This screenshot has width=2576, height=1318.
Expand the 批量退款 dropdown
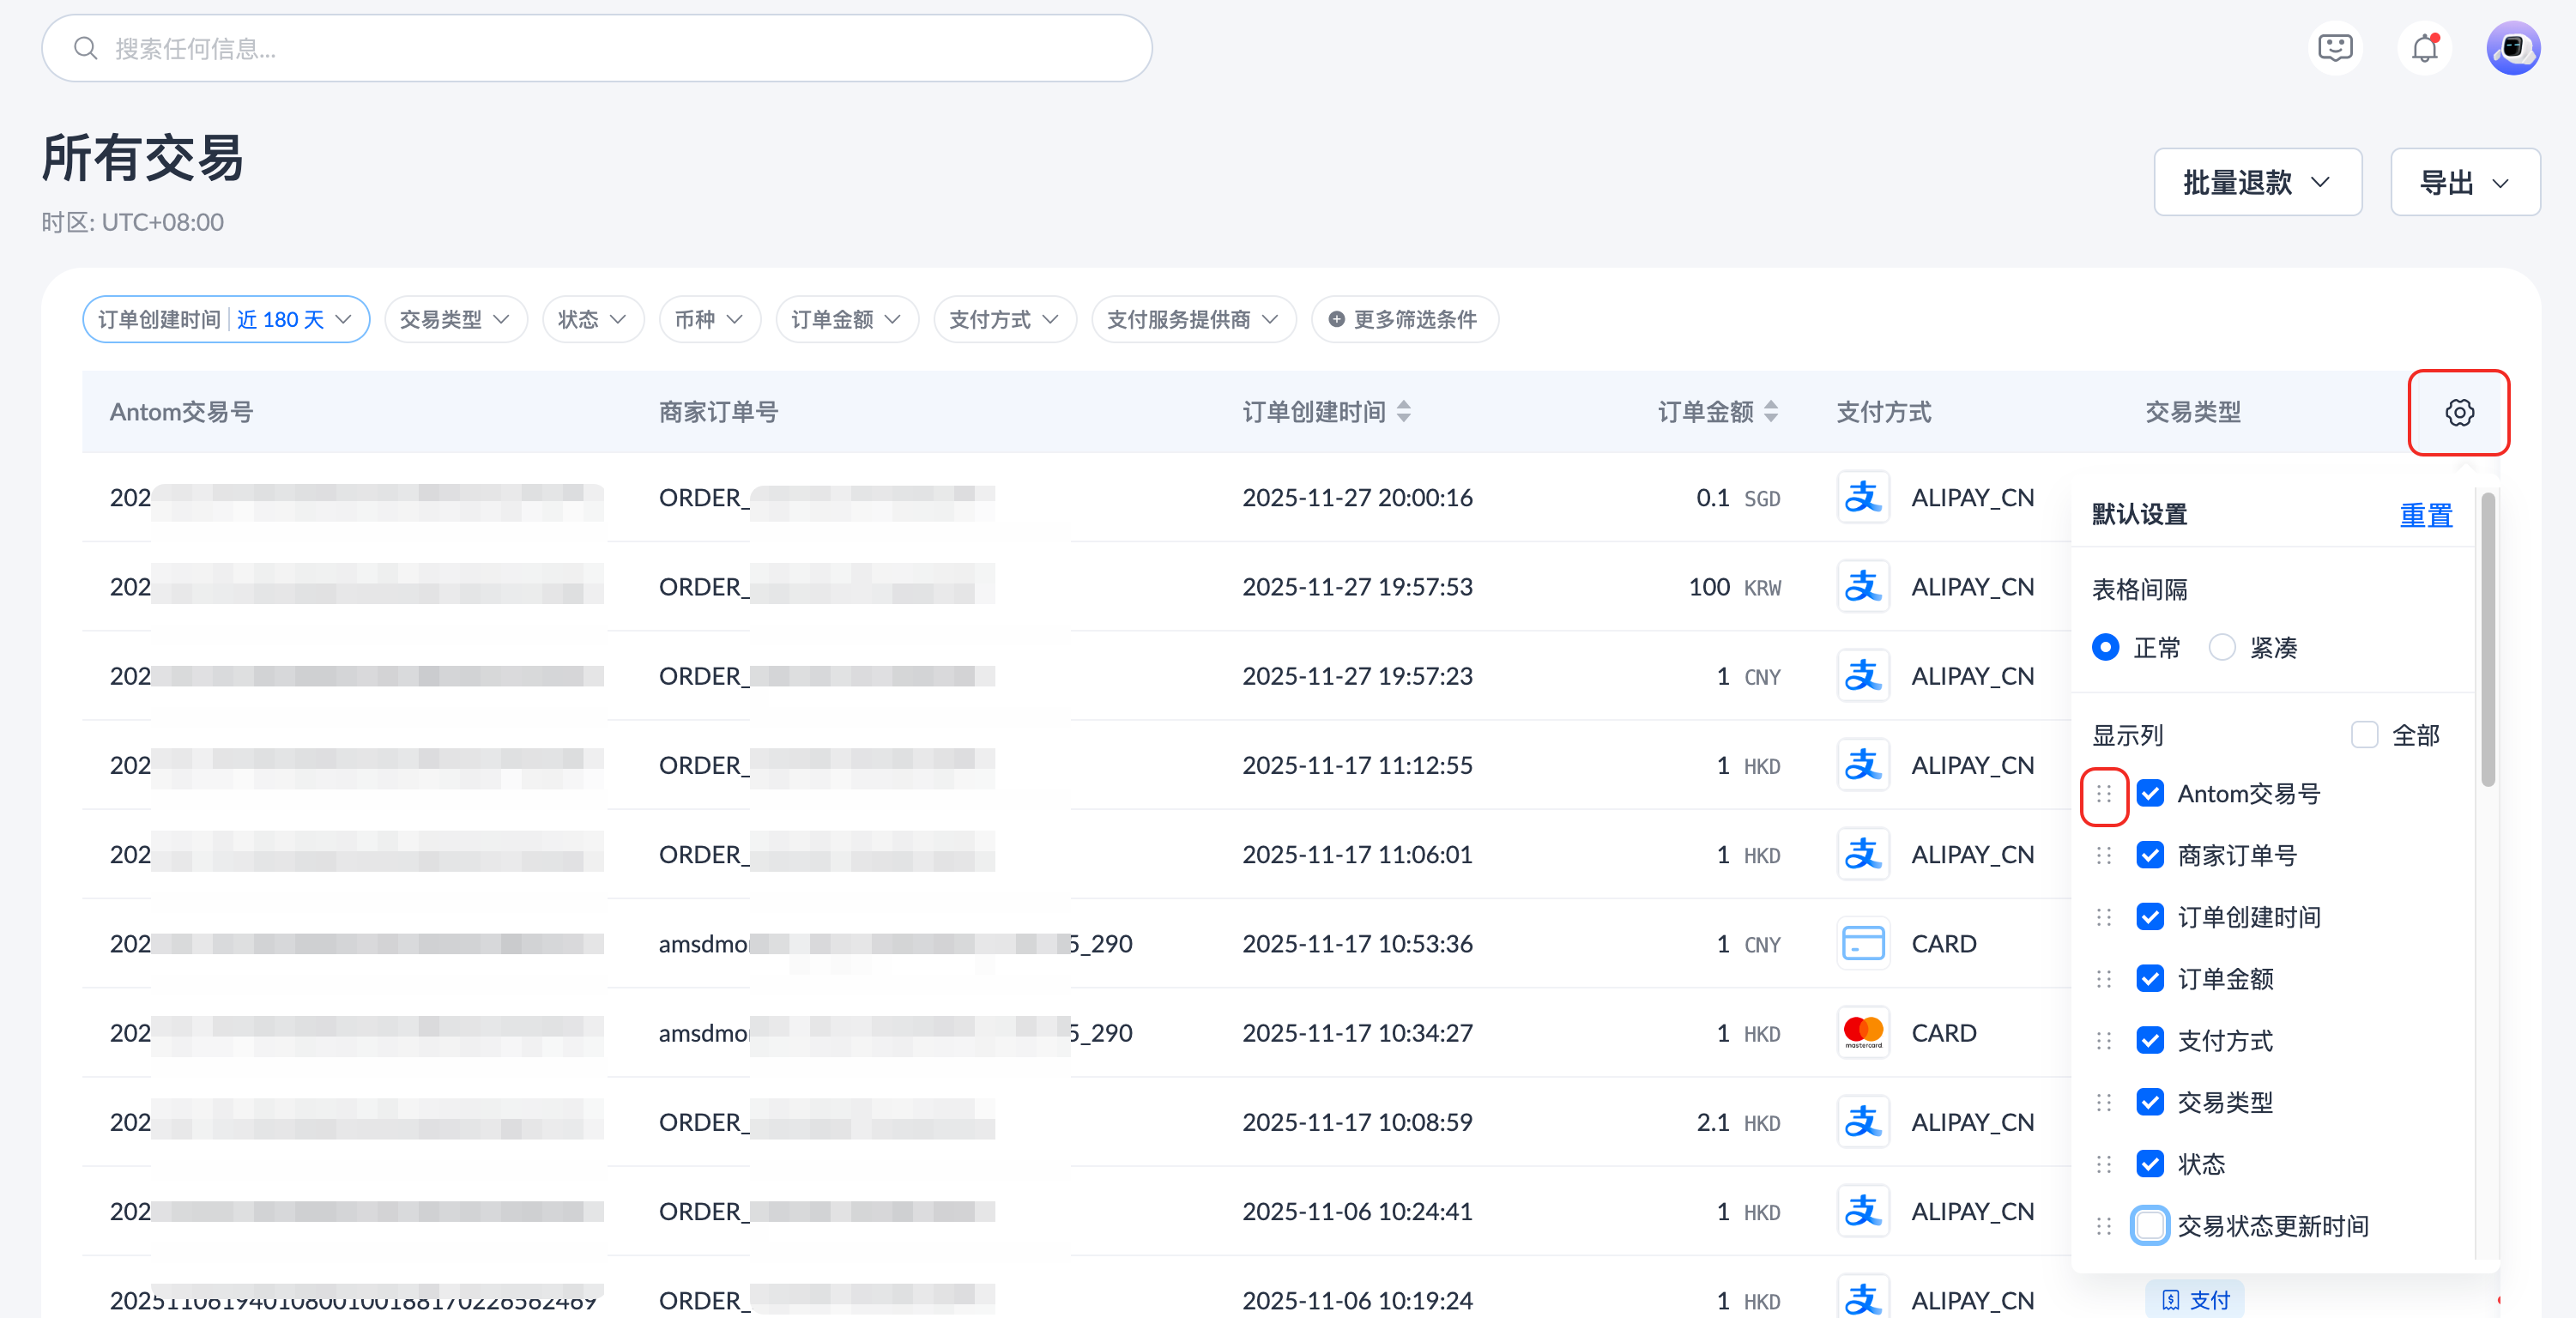coord(2257,182)
